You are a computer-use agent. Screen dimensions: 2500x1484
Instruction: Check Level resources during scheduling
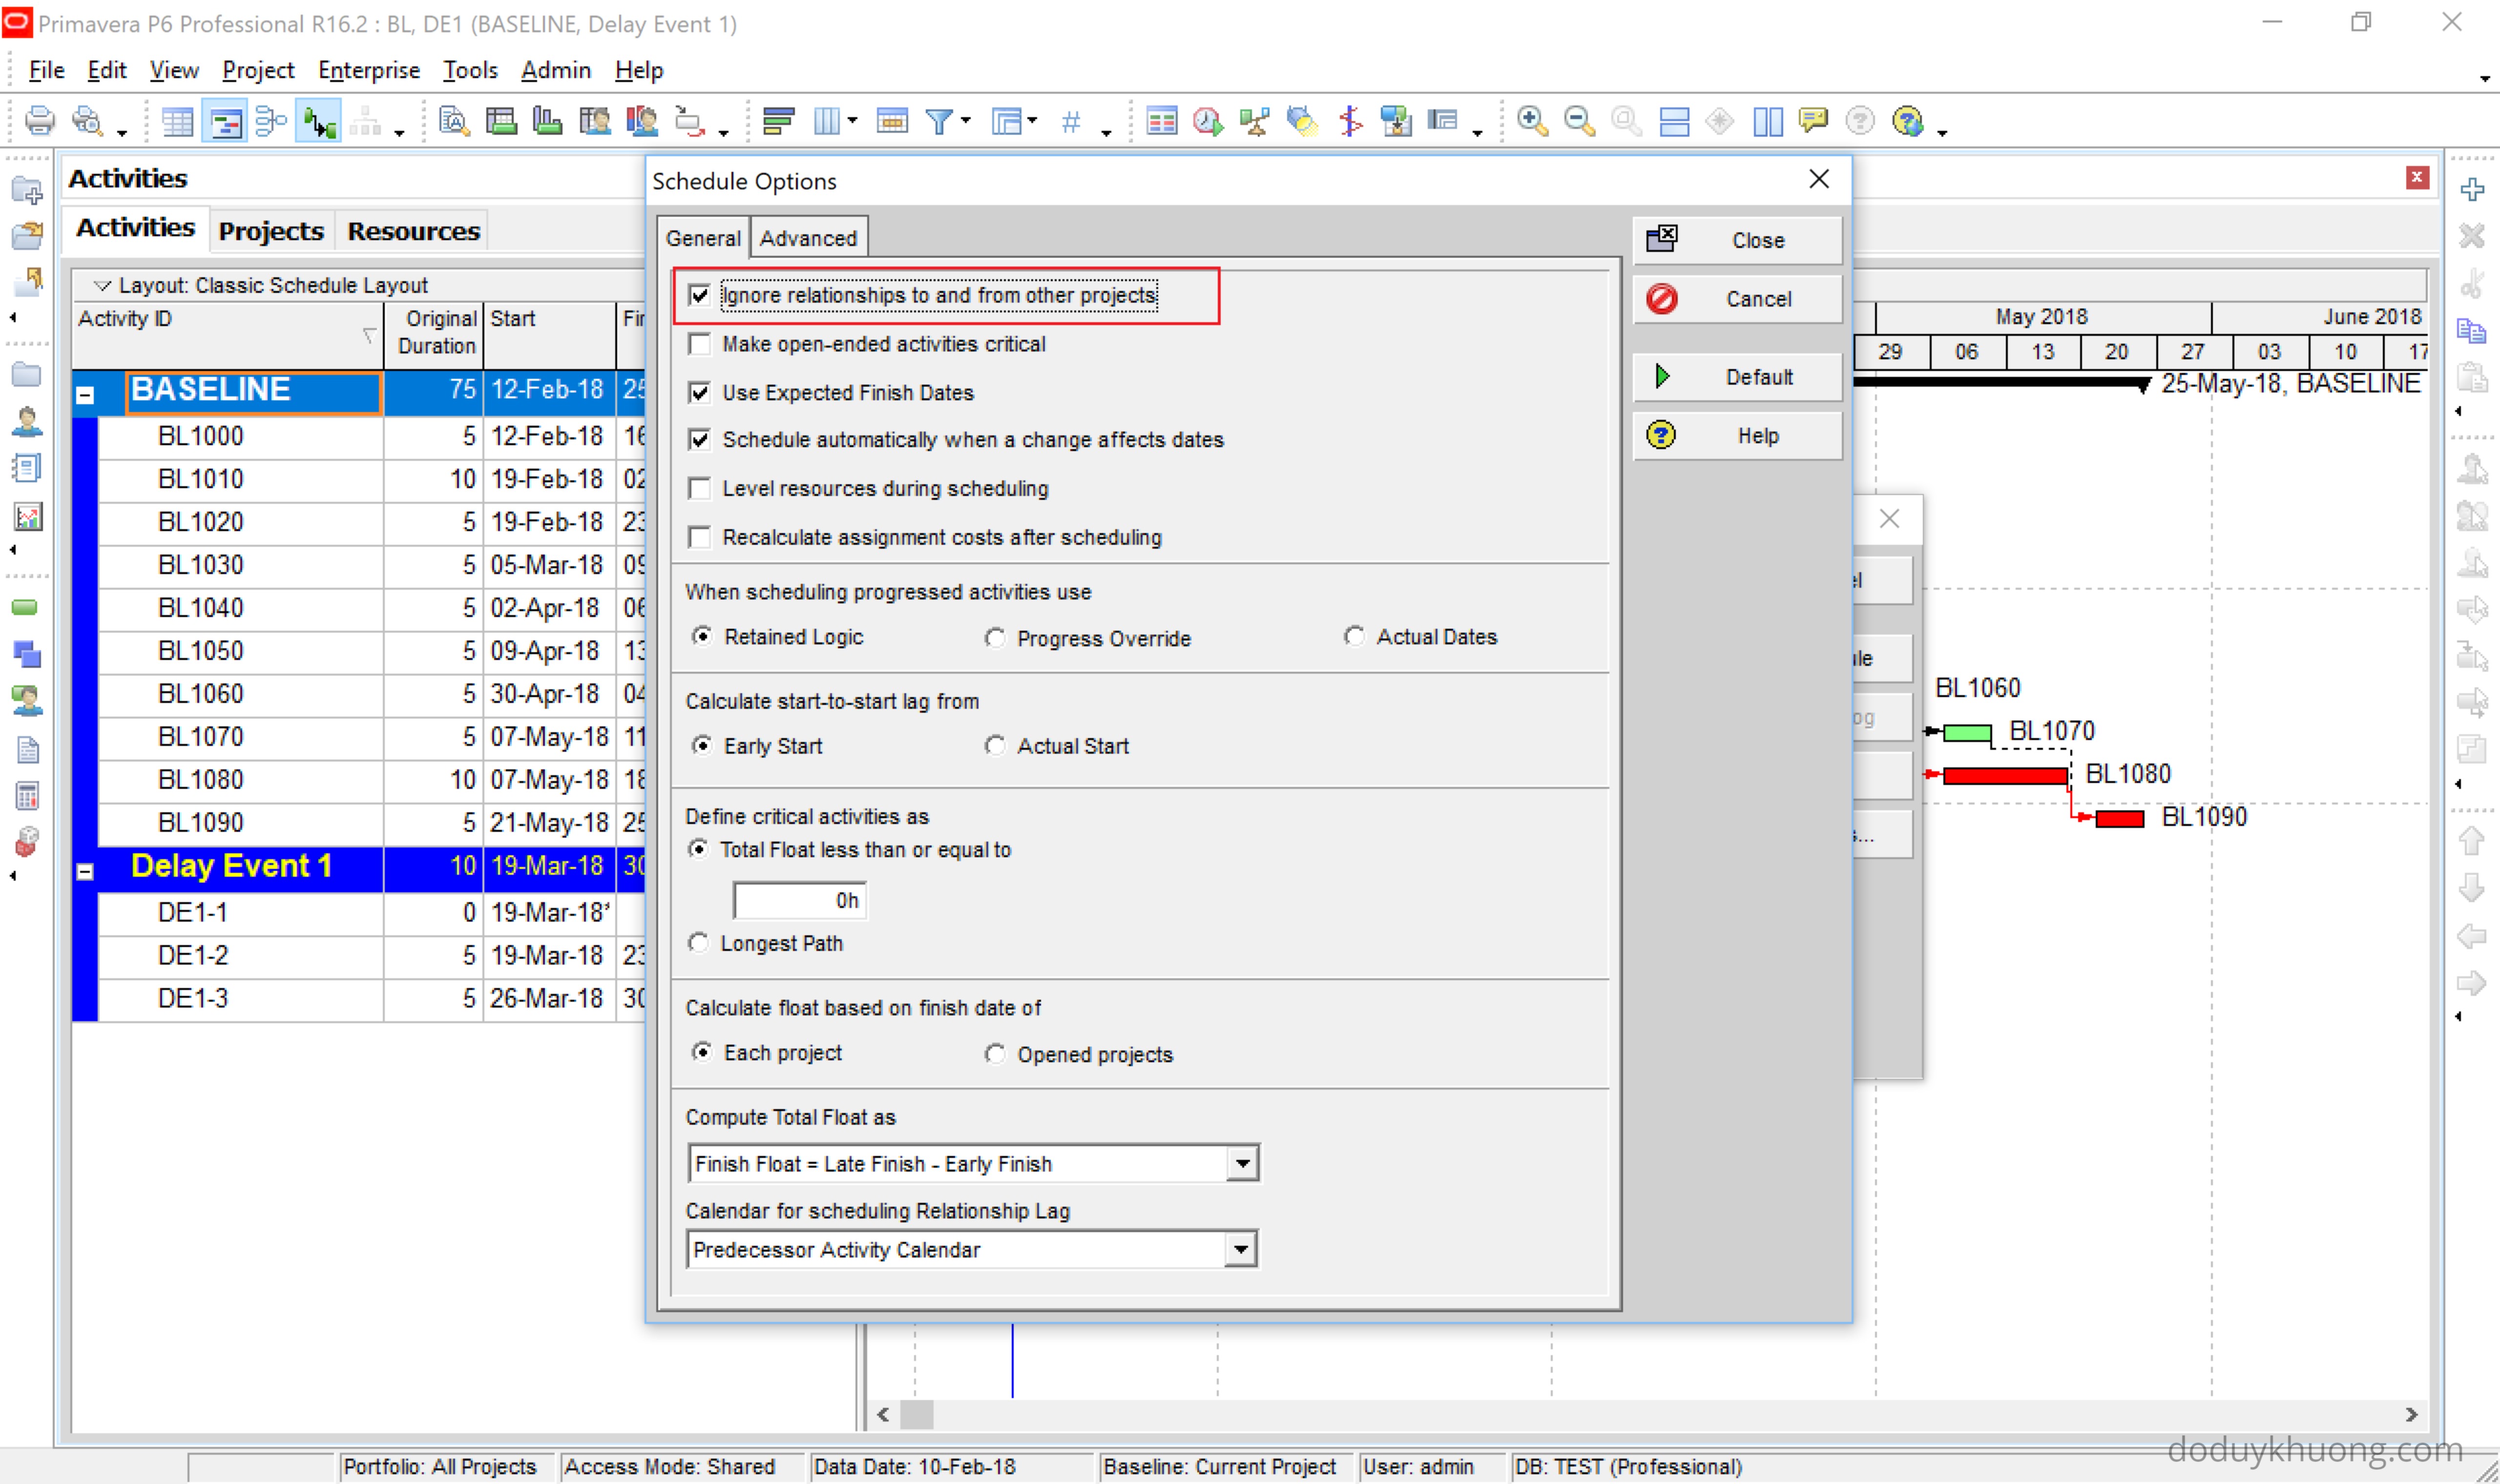coord(700,488)
